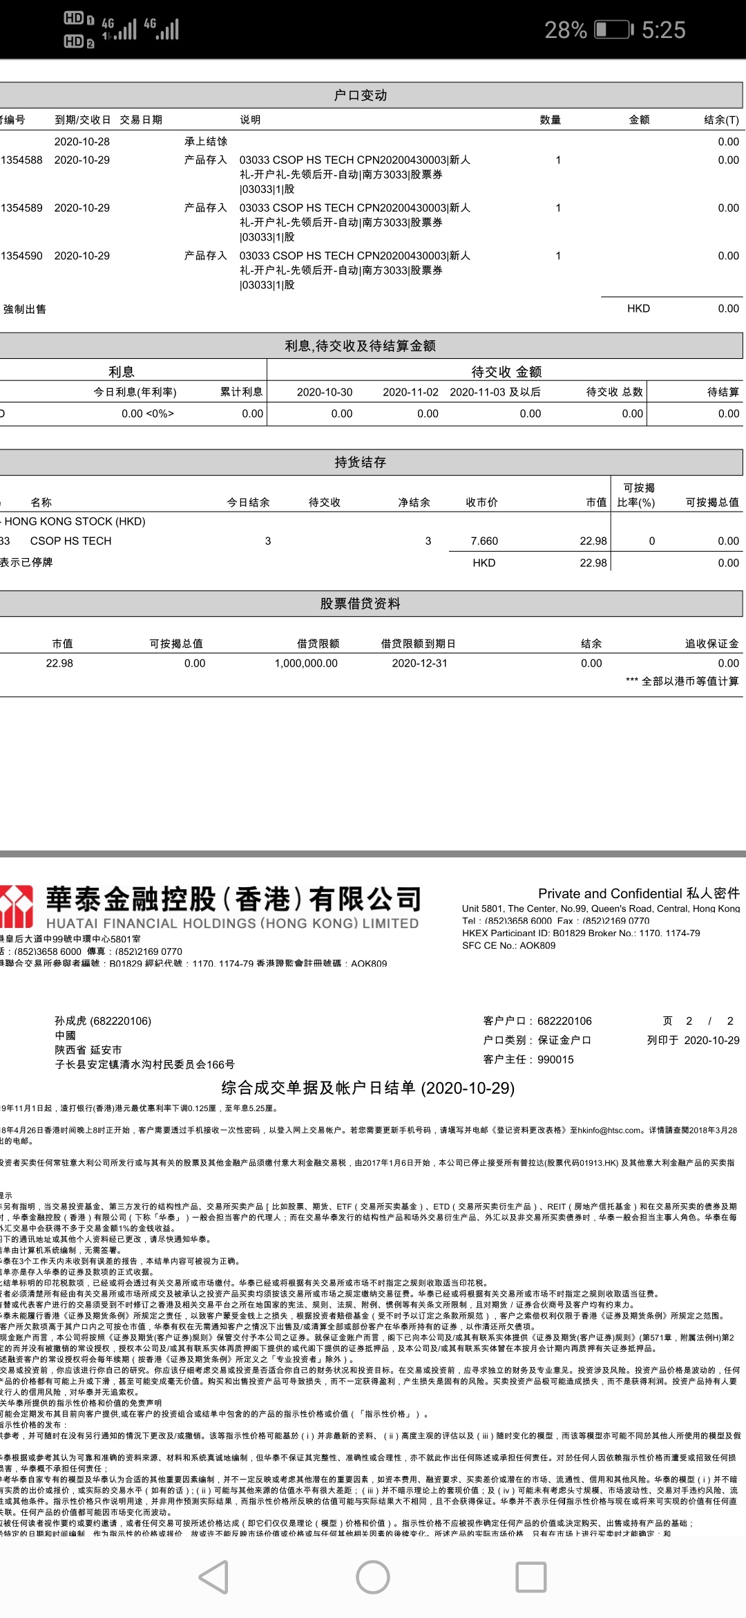Select the 客户户口 682220106 field
The image size is (746, 1618).
point(537,1021)
